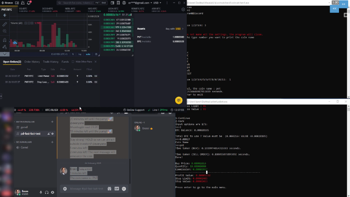Attach file with plus icon in message box

(65, 189)
